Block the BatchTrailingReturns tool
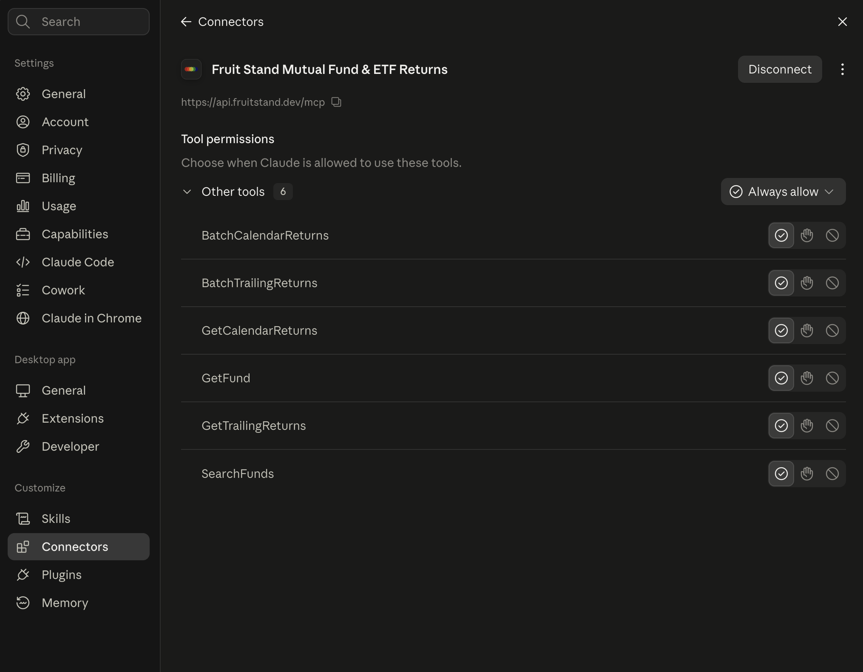863x672 pixels. tap(832, 283)
